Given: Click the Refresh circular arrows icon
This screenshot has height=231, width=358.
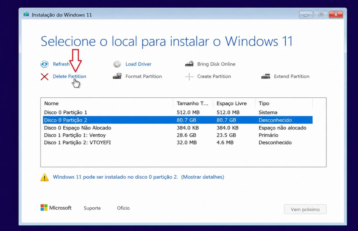Looking at the screenshot, I should tap(44, 64).
